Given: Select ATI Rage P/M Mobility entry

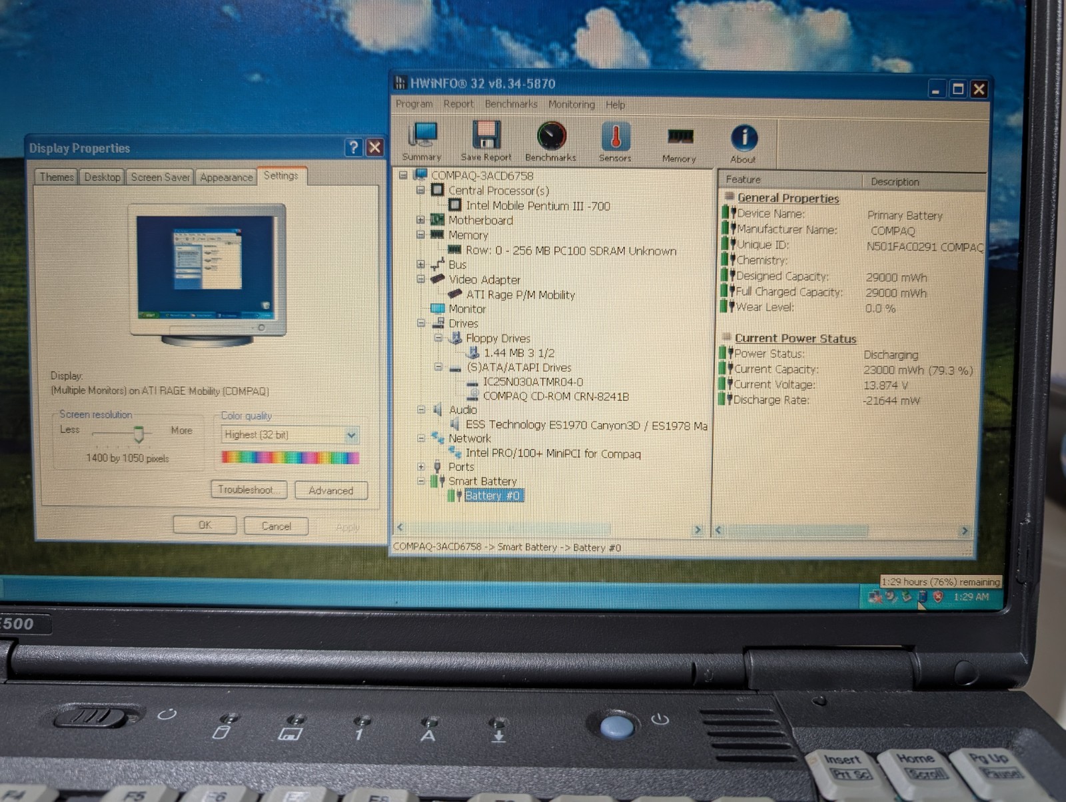Looking at the screenshot, I should pos(520,294).
